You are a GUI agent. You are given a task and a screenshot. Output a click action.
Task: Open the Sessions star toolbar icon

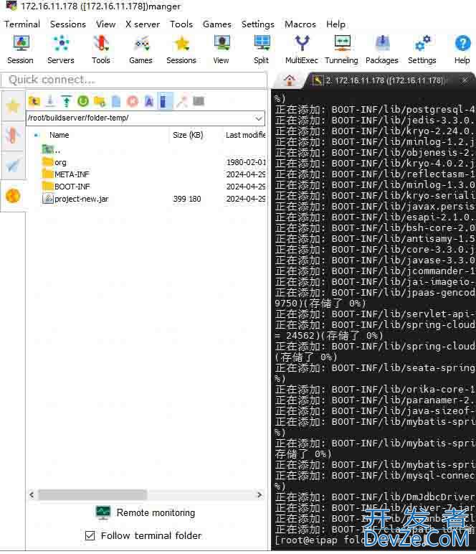pos(181,50)
